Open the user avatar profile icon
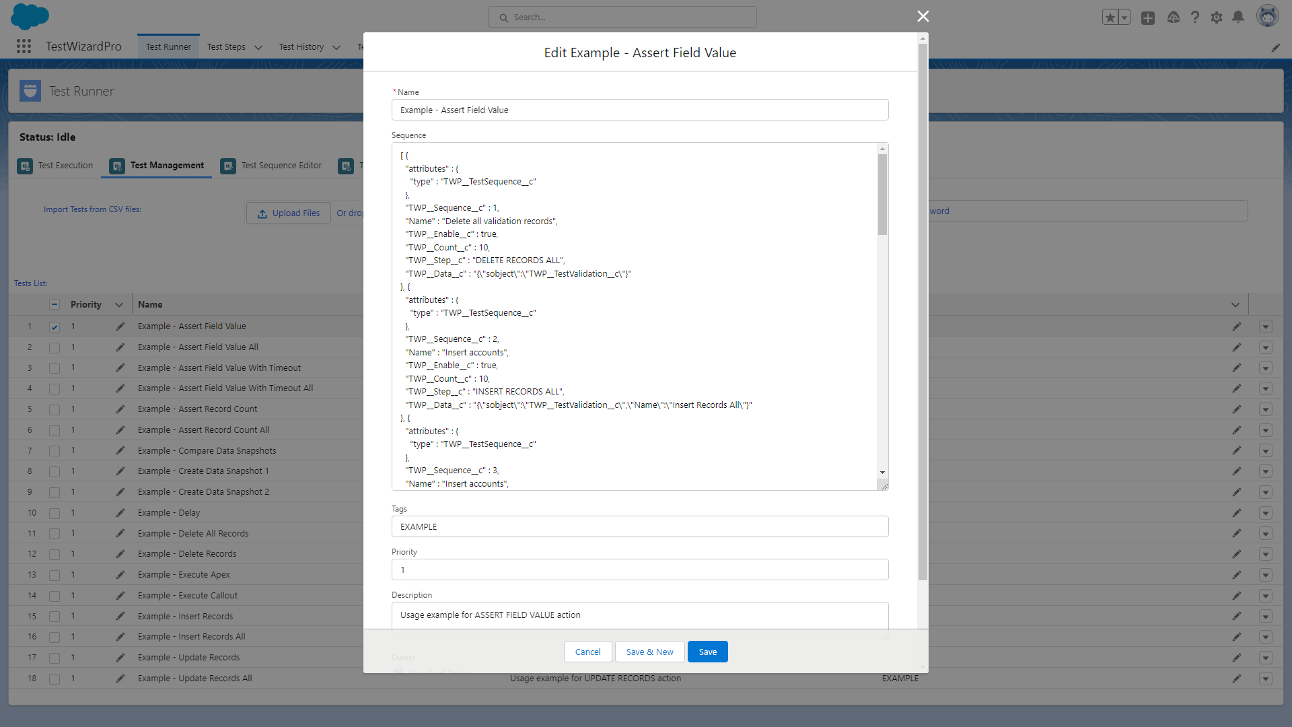Screen dimensions: 1292x727 pyautogui.click(x=1268, y=16)
